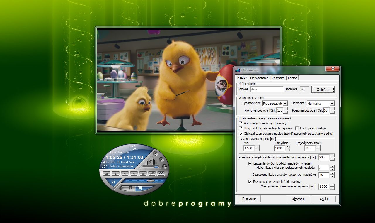Viewport: 375px width, 223px height.
Task: Click the round X close button on player
Action: (155, 154)
